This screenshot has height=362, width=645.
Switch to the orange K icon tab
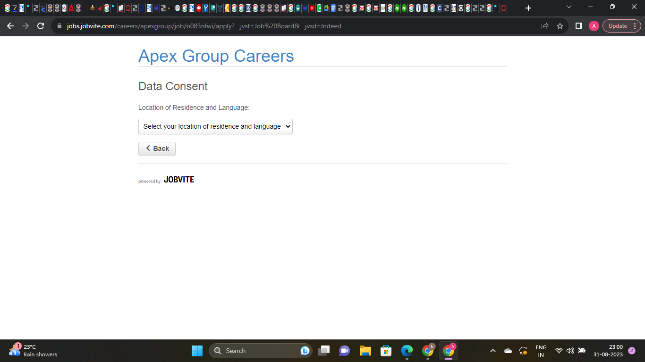(227, 8)
